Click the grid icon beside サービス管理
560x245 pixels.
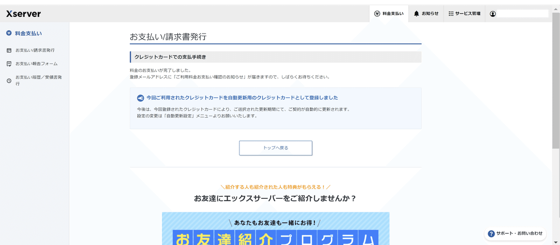point(451,14)
